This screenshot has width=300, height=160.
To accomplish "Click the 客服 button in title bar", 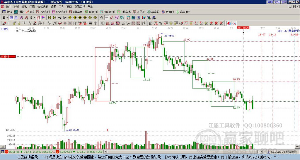I will [270, 2].
